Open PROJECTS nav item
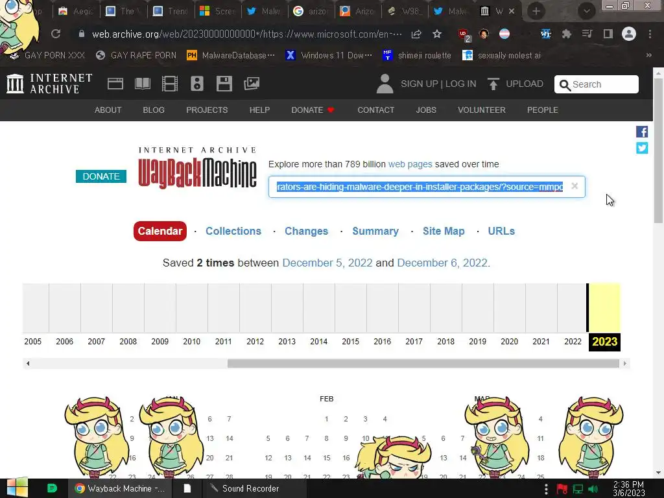 tap(207, 110)
